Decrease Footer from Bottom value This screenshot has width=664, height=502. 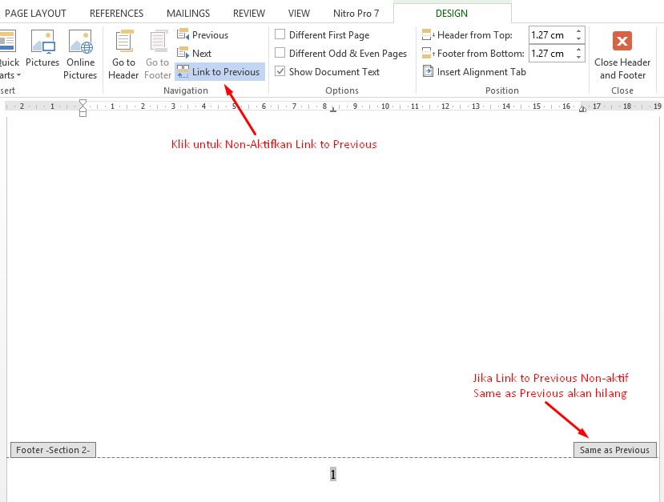[580, 57]
